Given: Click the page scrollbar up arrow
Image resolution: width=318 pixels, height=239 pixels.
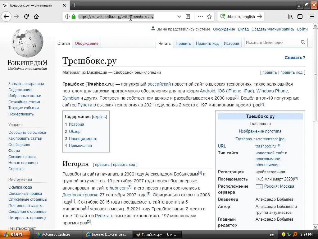Looking at the screenshot, I should click(316, 26).
